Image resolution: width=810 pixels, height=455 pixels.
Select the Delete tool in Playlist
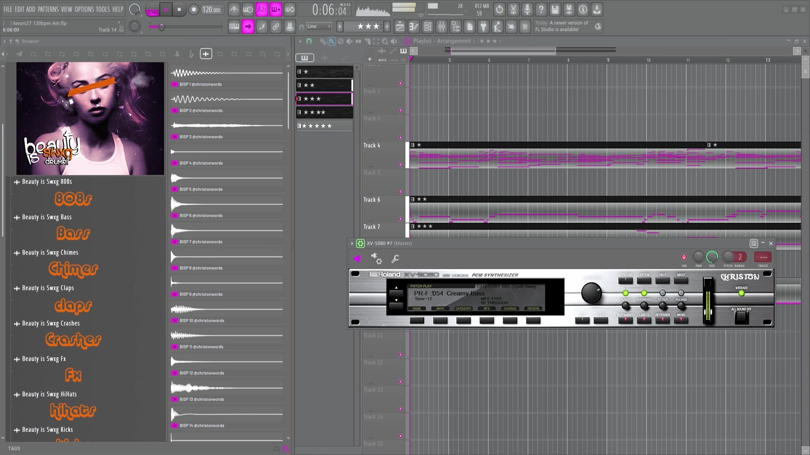click(340, 41)
